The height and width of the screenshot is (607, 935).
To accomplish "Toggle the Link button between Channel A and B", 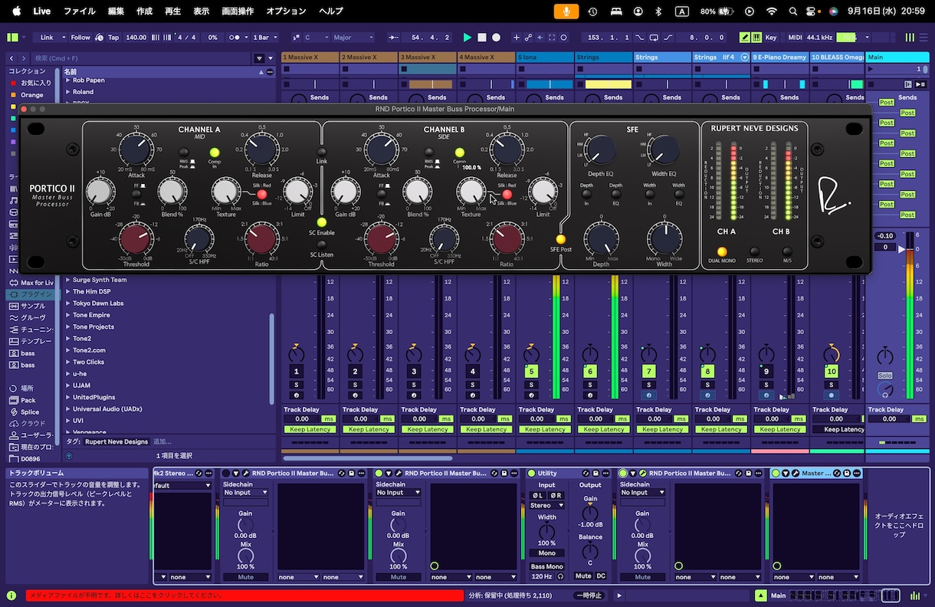I will (322, 151).
